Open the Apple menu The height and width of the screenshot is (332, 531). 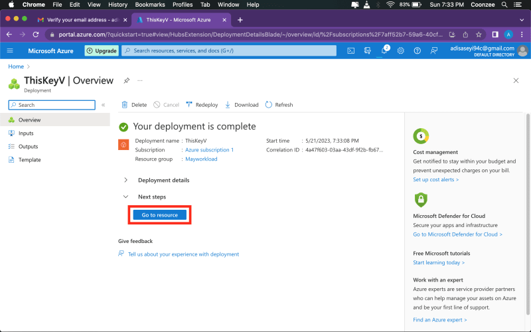[11, 5]
